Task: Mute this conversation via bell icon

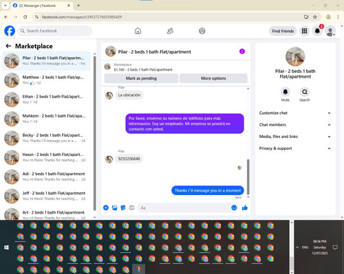Action: click(286, 92)
